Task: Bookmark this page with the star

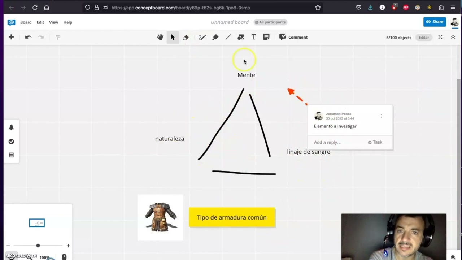Action: click(x=318, y=8)
